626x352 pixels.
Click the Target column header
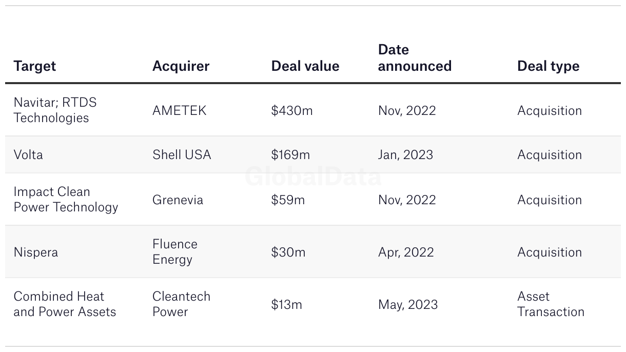(35, 66)
